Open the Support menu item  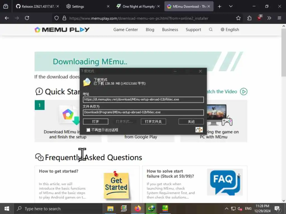(x=193, y=30)
